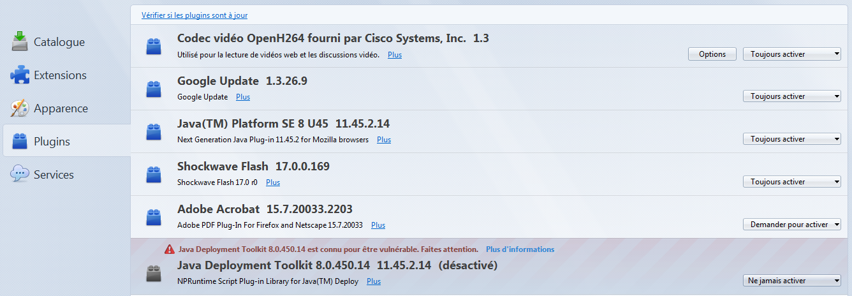852x296 pixels.
Task: Click the Plugins blue brick sidebar icon
Action: tap(20, 141)
